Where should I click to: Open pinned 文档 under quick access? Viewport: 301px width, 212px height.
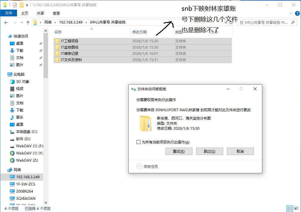pos(19,58)
